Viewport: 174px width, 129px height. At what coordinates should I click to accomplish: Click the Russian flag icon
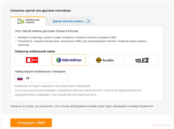point(20,78)
